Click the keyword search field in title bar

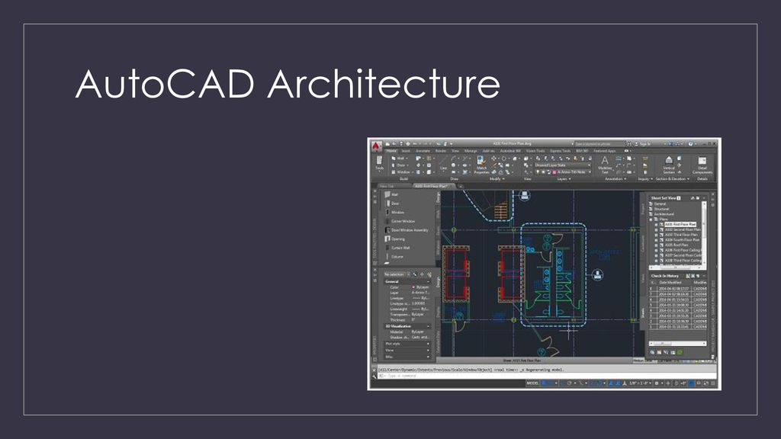coord(599,144)
